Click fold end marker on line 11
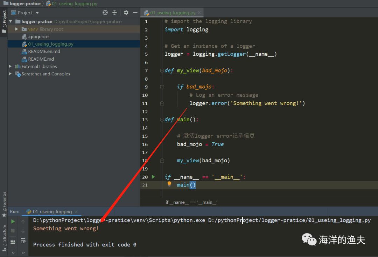Viewport: 378px width, 257px height. 162,103
